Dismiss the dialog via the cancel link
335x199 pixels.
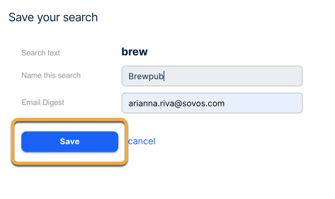(142, 141)
